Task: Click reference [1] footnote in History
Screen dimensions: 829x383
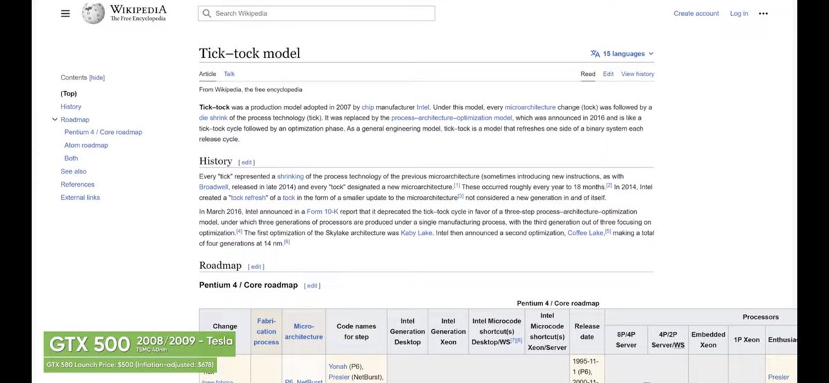Action: pyautogui.click(x=457, y=185)
